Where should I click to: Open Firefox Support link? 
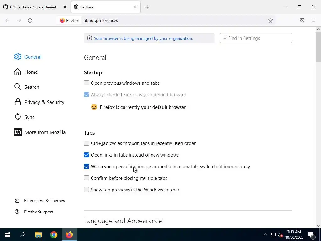[x=39, y=212]
